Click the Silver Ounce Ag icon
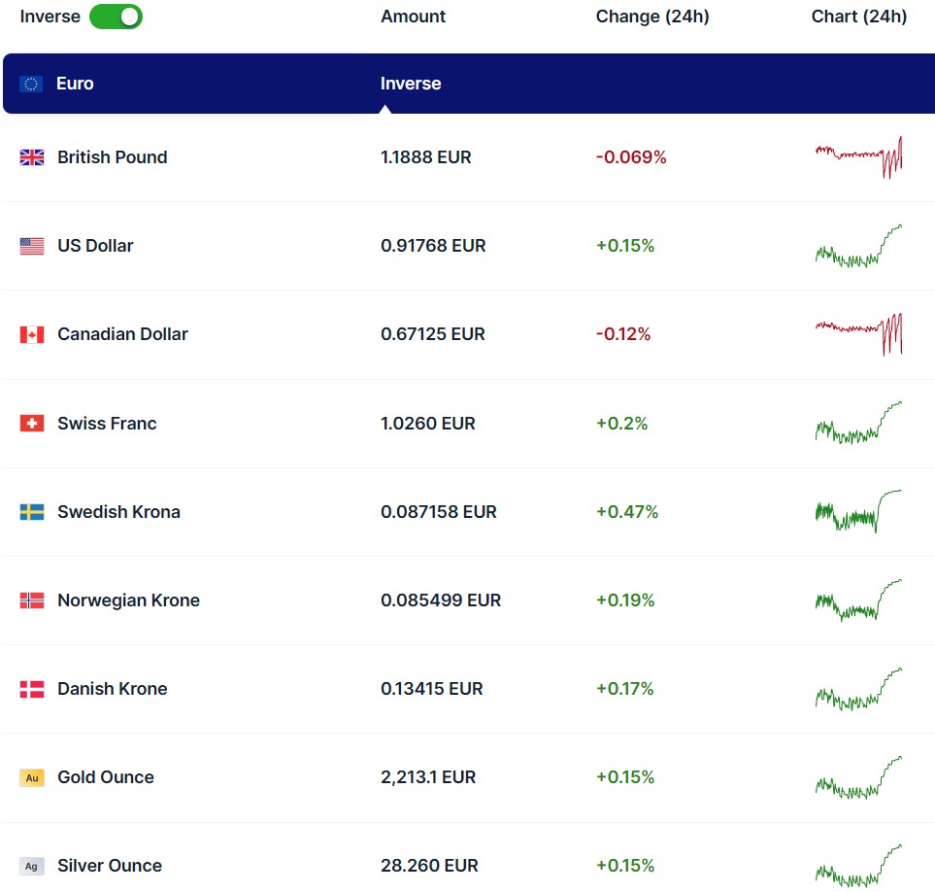The width and height of the screenshot is (935, 892). [32, 866]
